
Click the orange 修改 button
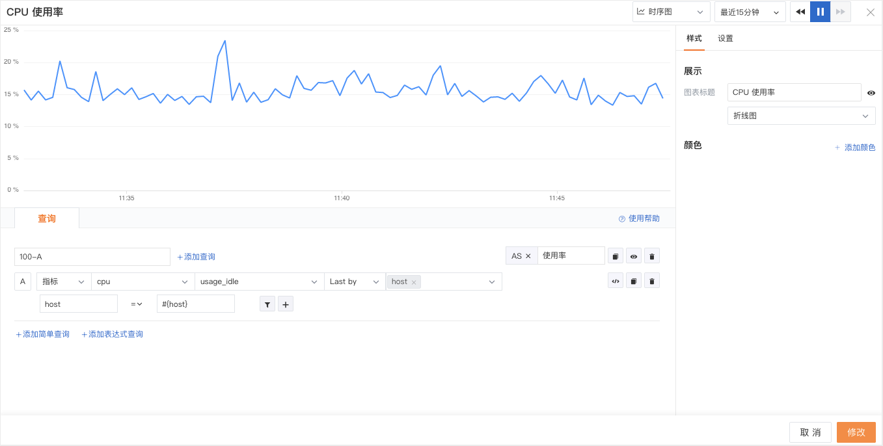pyautogui.click(x=856, y=432)
